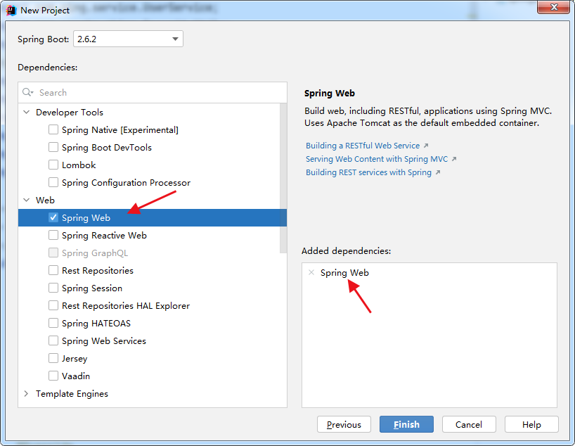
Task: Collapse the Web group
Action: pos(27,200)
